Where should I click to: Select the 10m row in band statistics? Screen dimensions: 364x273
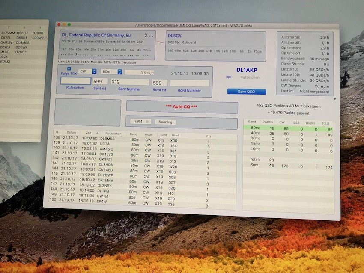[289, 150]
